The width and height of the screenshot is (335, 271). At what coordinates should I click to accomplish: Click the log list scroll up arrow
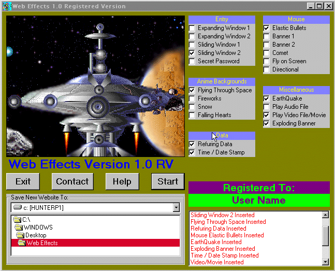tap(325, 215)
